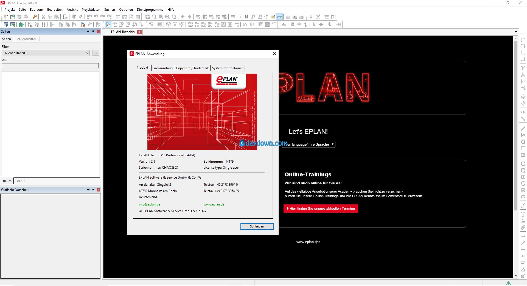
Task: Close the Grafische Vorschau panel
Action: pos(98,190)
